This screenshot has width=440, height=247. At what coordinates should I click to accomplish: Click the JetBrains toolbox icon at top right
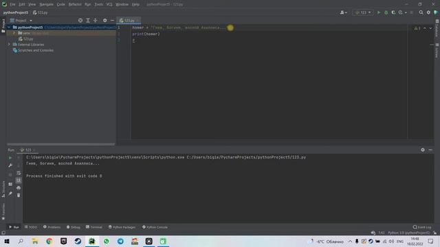436,12
